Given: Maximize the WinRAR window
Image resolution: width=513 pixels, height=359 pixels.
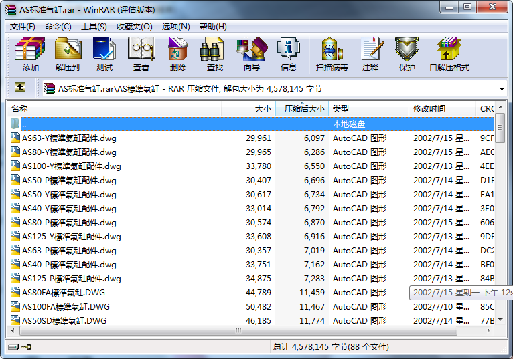Looking at the screenshot, I should 467,7.
